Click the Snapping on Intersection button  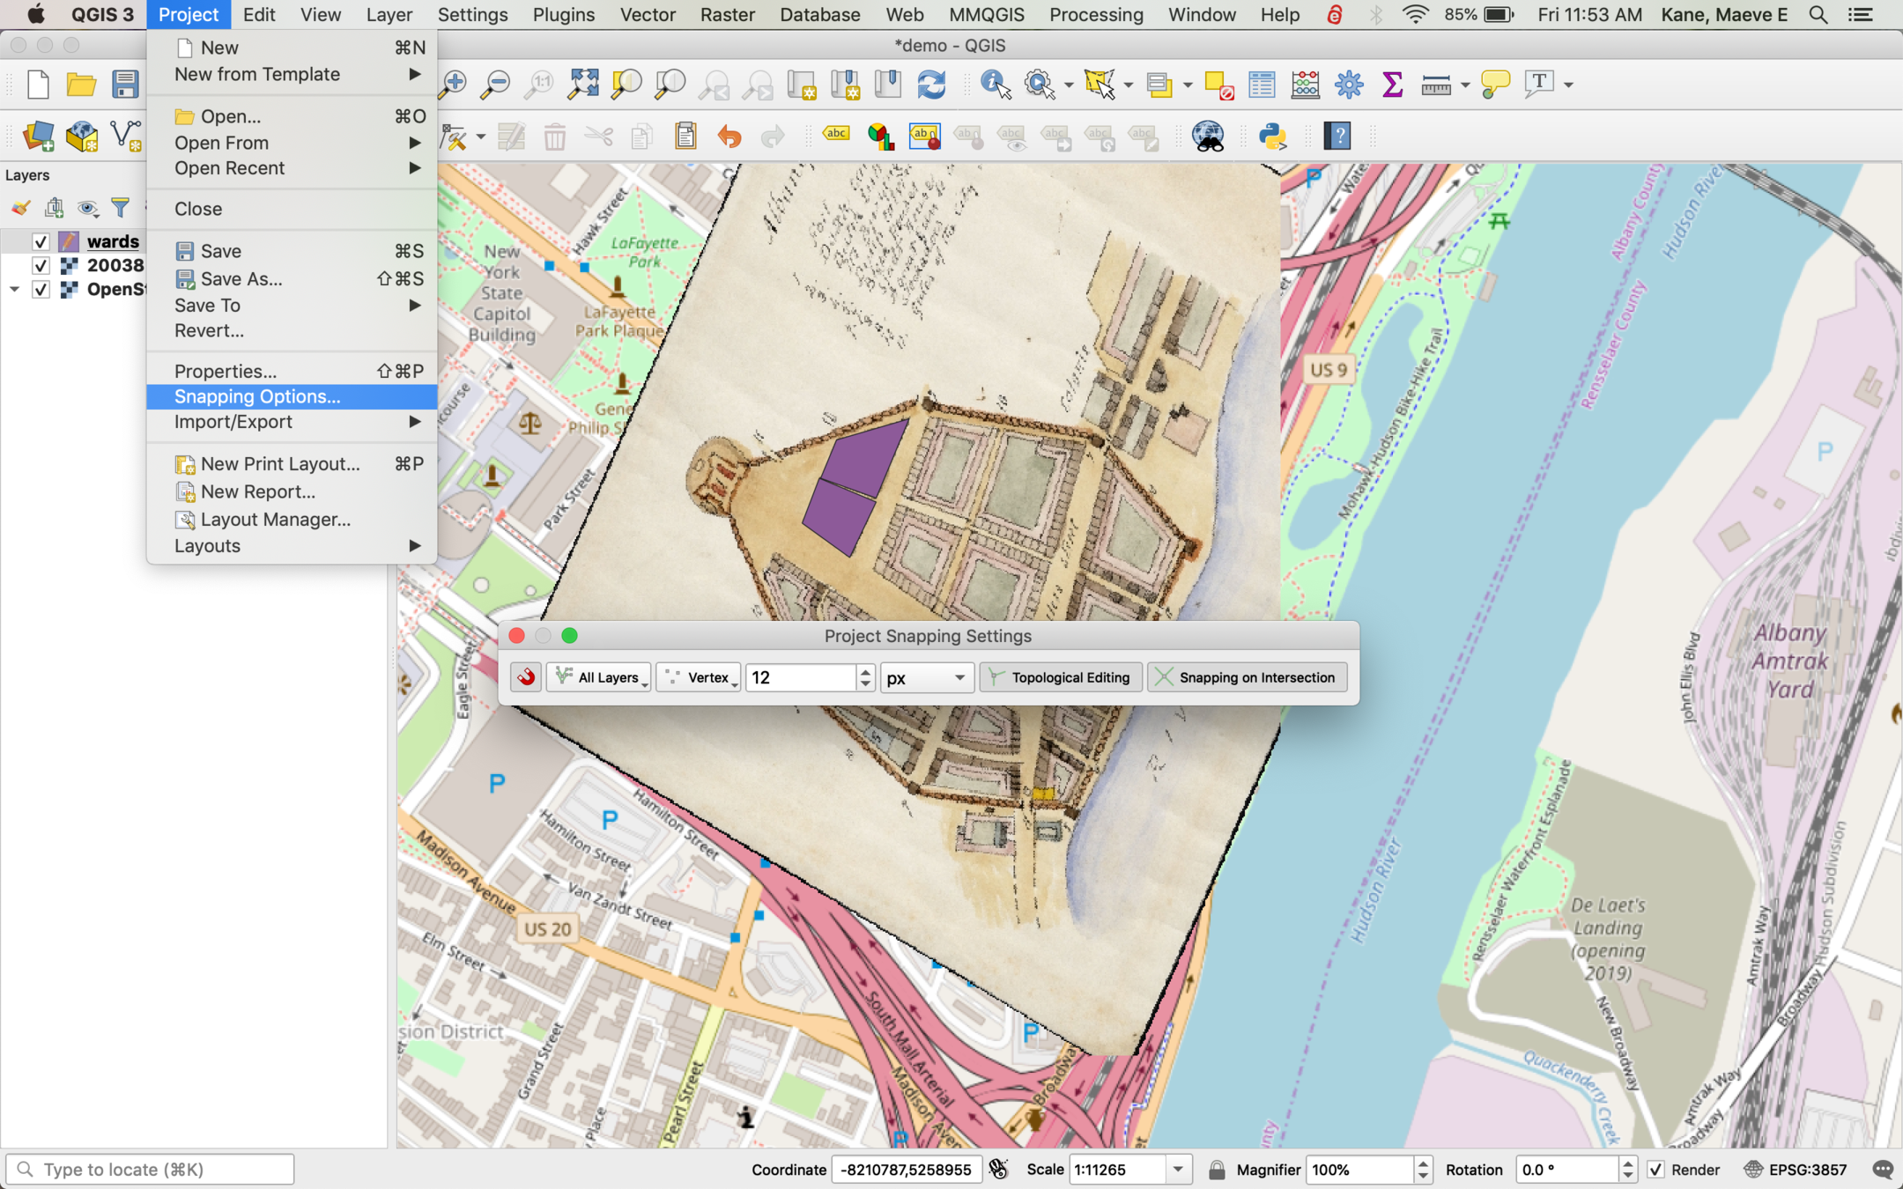click(1247, 677)
